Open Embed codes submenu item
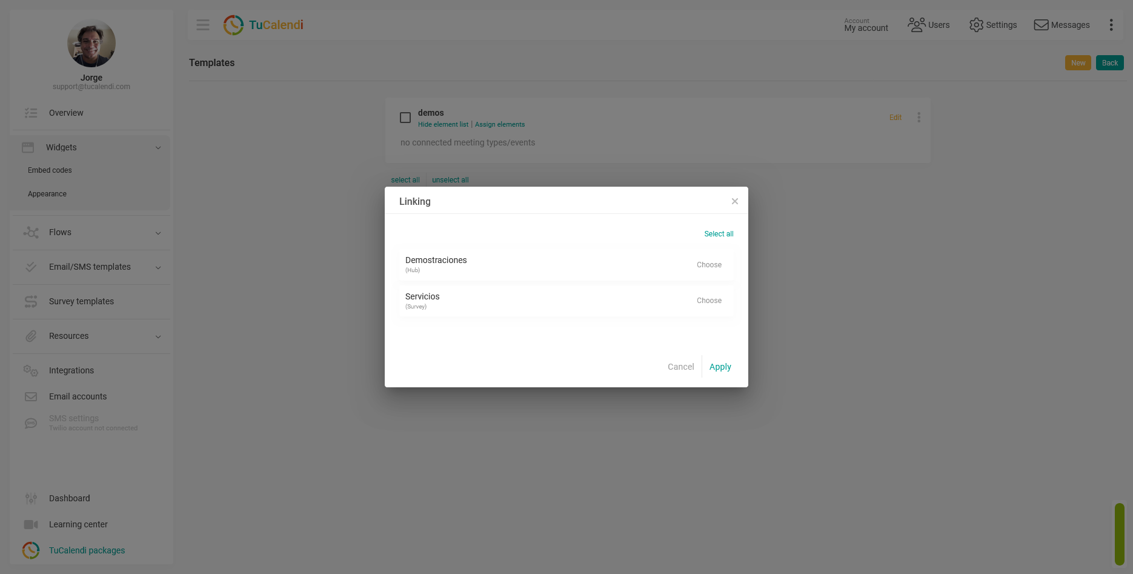 click(x=50, y=170)
